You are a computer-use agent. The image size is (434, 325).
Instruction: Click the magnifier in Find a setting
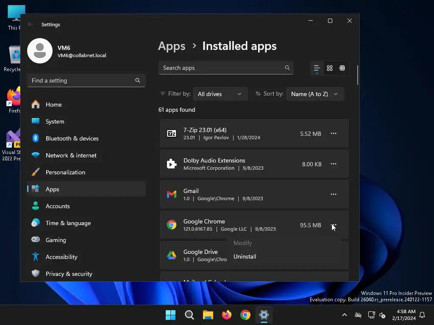[x=138, y=80]
